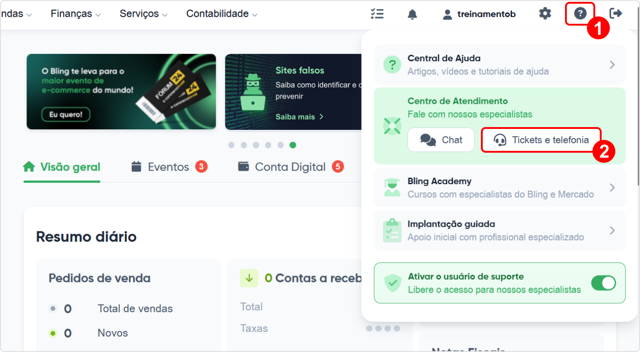The width and height of the screenshot is (640, 352).
Task: Expand the Contabilidade menu
Action: click(222, 14)
